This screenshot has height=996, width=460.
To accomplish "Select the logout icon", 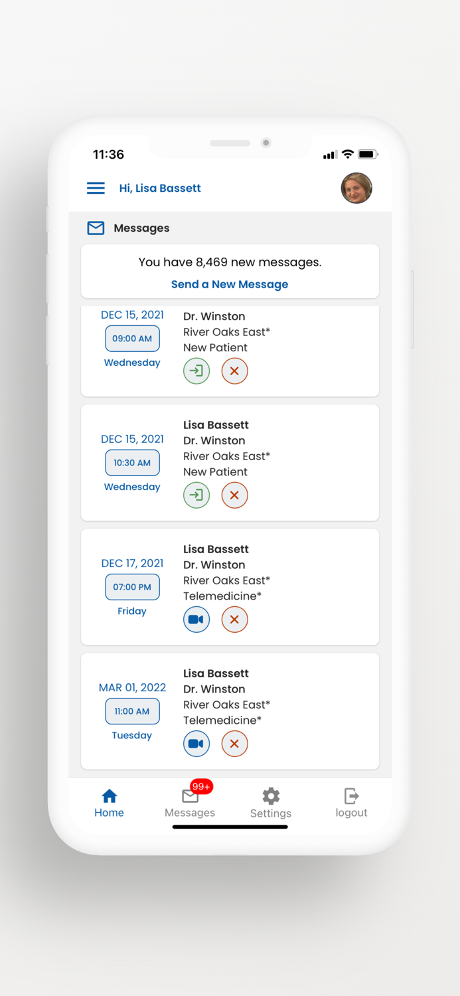I will pyautogui.click(x=351, y=795).
